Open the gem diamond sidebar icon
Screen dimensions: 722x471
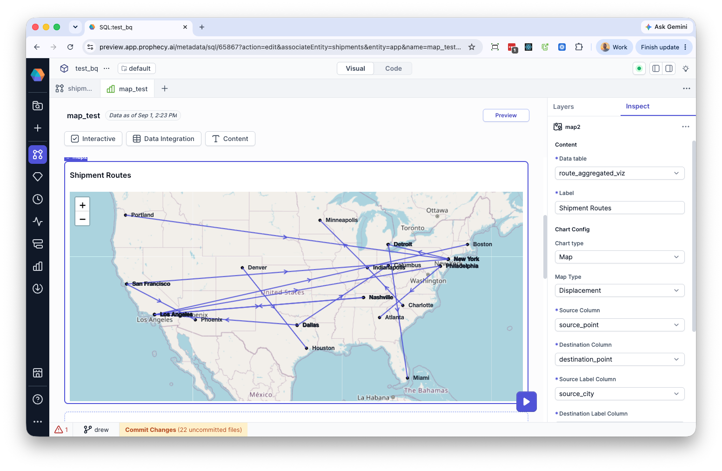click(x=38, y=176)
